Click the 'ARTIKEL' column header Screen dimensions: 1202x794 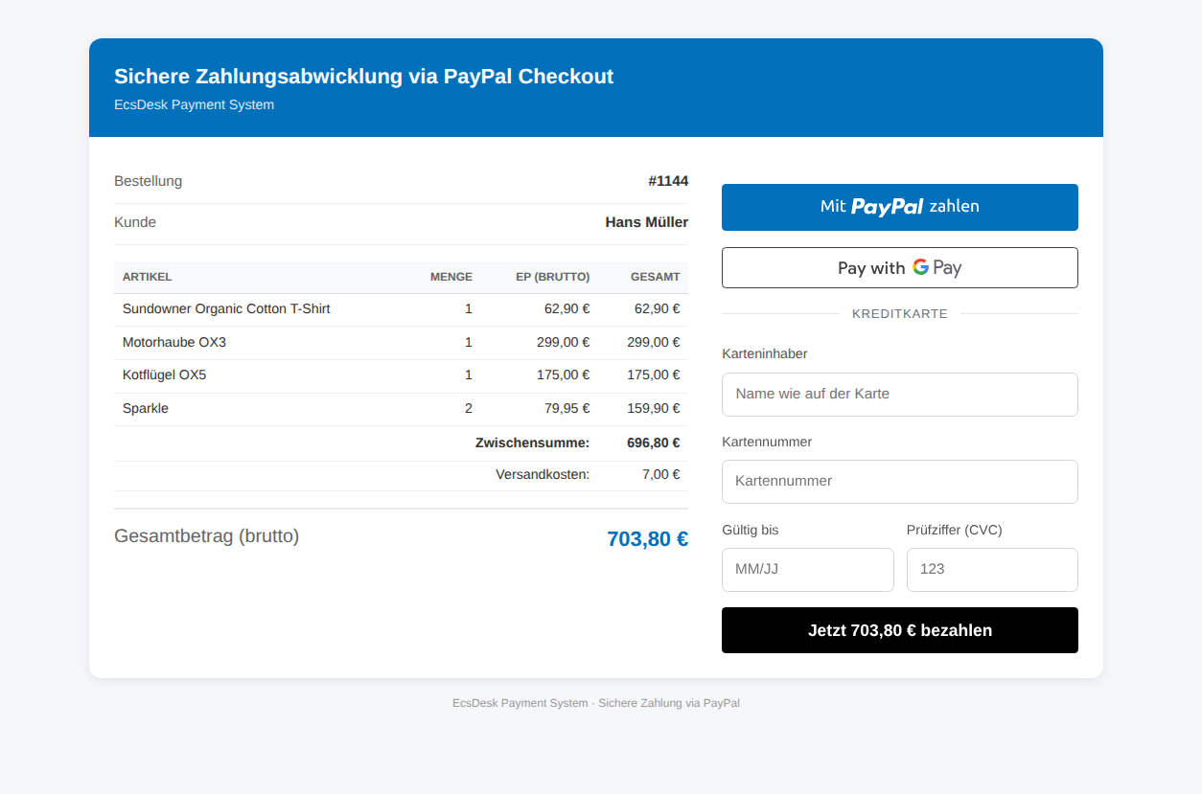(148, 277)
